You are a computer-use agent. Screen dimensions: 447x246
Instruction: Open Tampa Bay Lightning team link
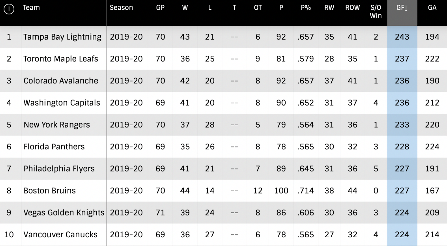(x=62, y=37)
